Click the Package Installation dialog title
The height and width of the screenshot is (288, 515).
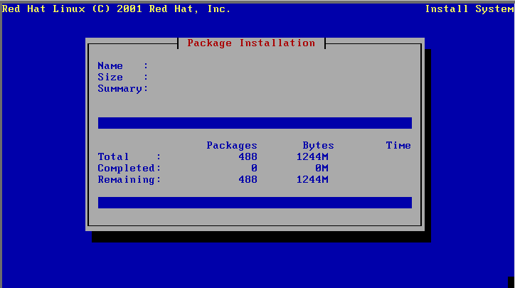pos(251,43)
